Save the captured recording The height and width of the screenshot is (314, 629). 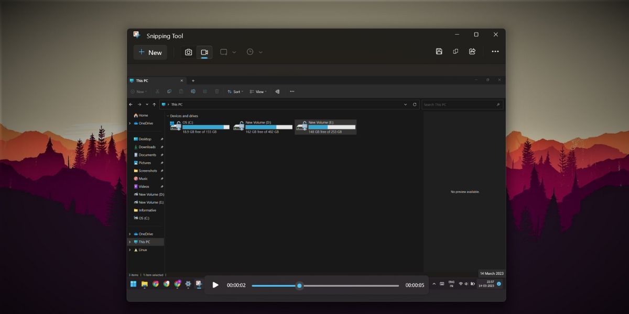[439, 51]
